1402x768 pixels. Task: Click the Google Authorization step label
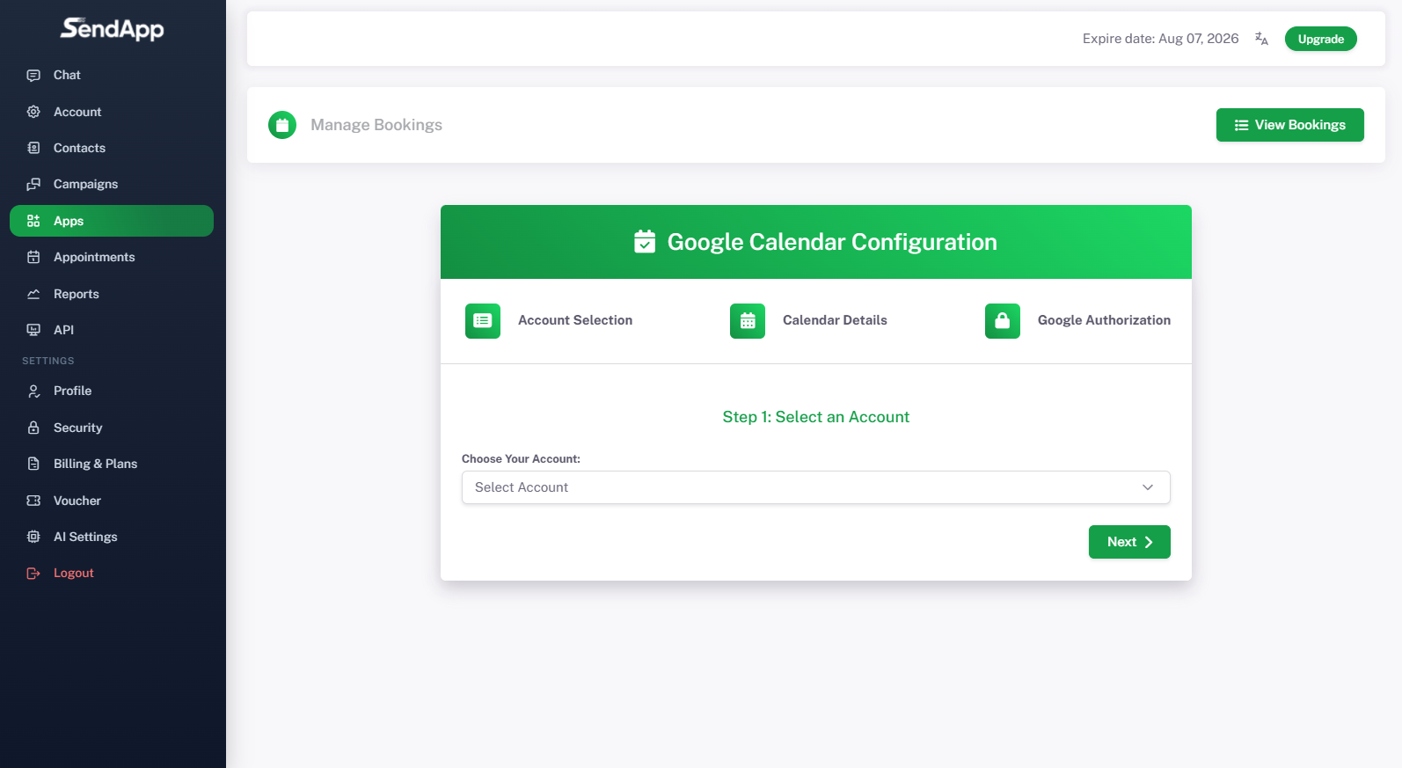1104,320
